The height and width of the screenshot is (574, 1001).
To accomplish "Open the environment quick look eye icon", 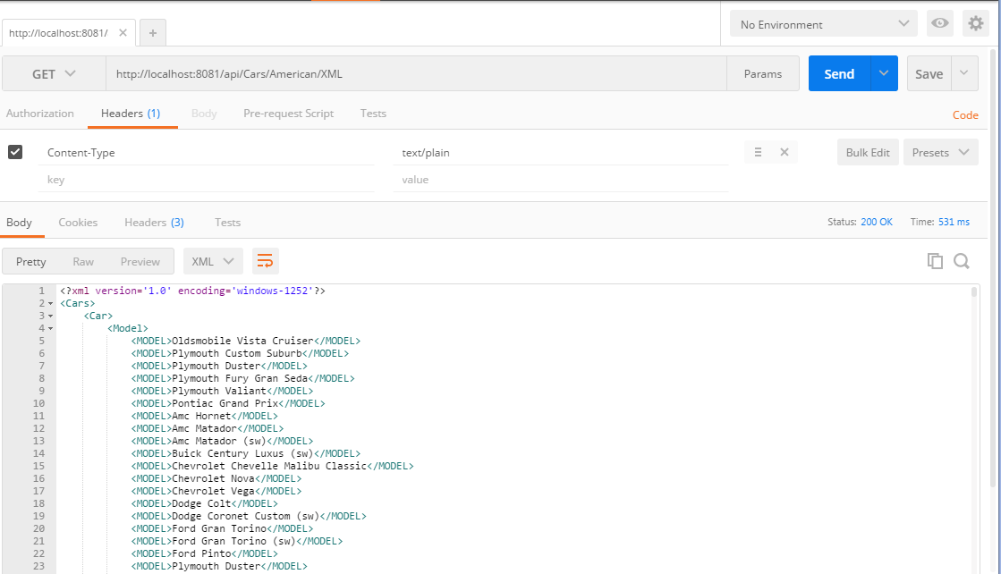I will coord(939,23).
